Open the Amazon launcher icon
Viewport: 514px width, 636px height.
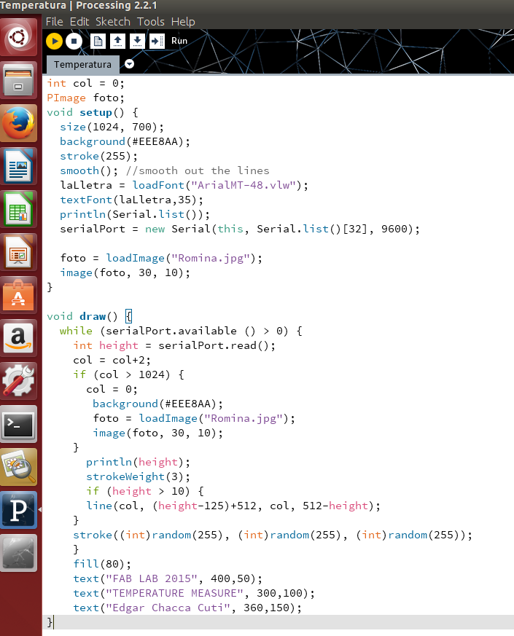[19, 338]
